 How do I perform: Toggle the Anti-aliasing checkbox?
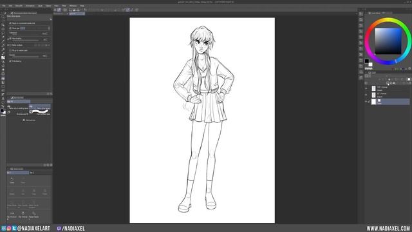point(10,61)
